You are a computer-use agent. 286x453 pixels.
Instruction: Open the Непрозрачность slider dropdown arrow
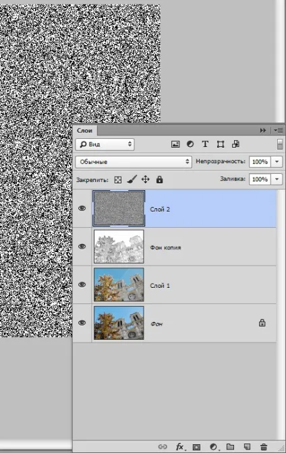[277, 162]
